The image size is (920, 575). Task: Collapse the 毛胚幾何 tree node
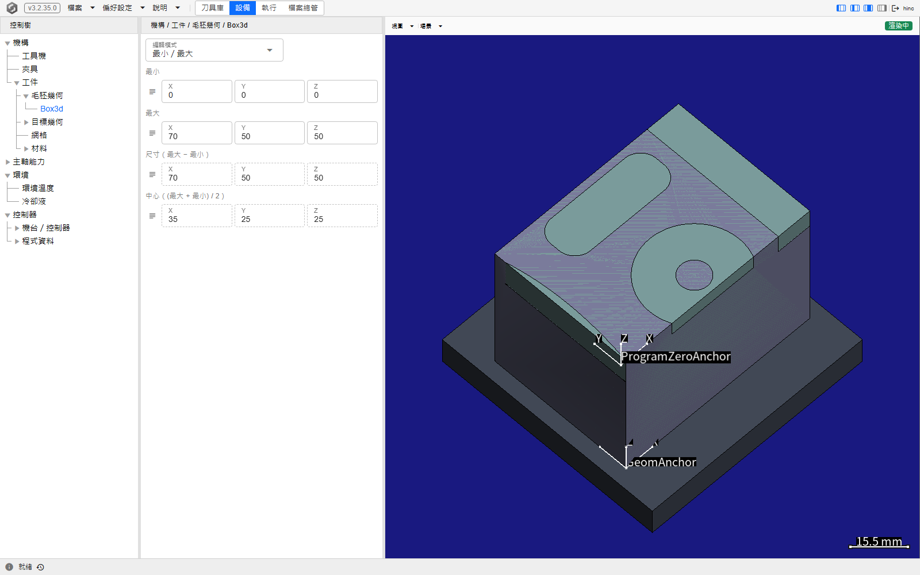pyautogui.click(x=26, y=96)
